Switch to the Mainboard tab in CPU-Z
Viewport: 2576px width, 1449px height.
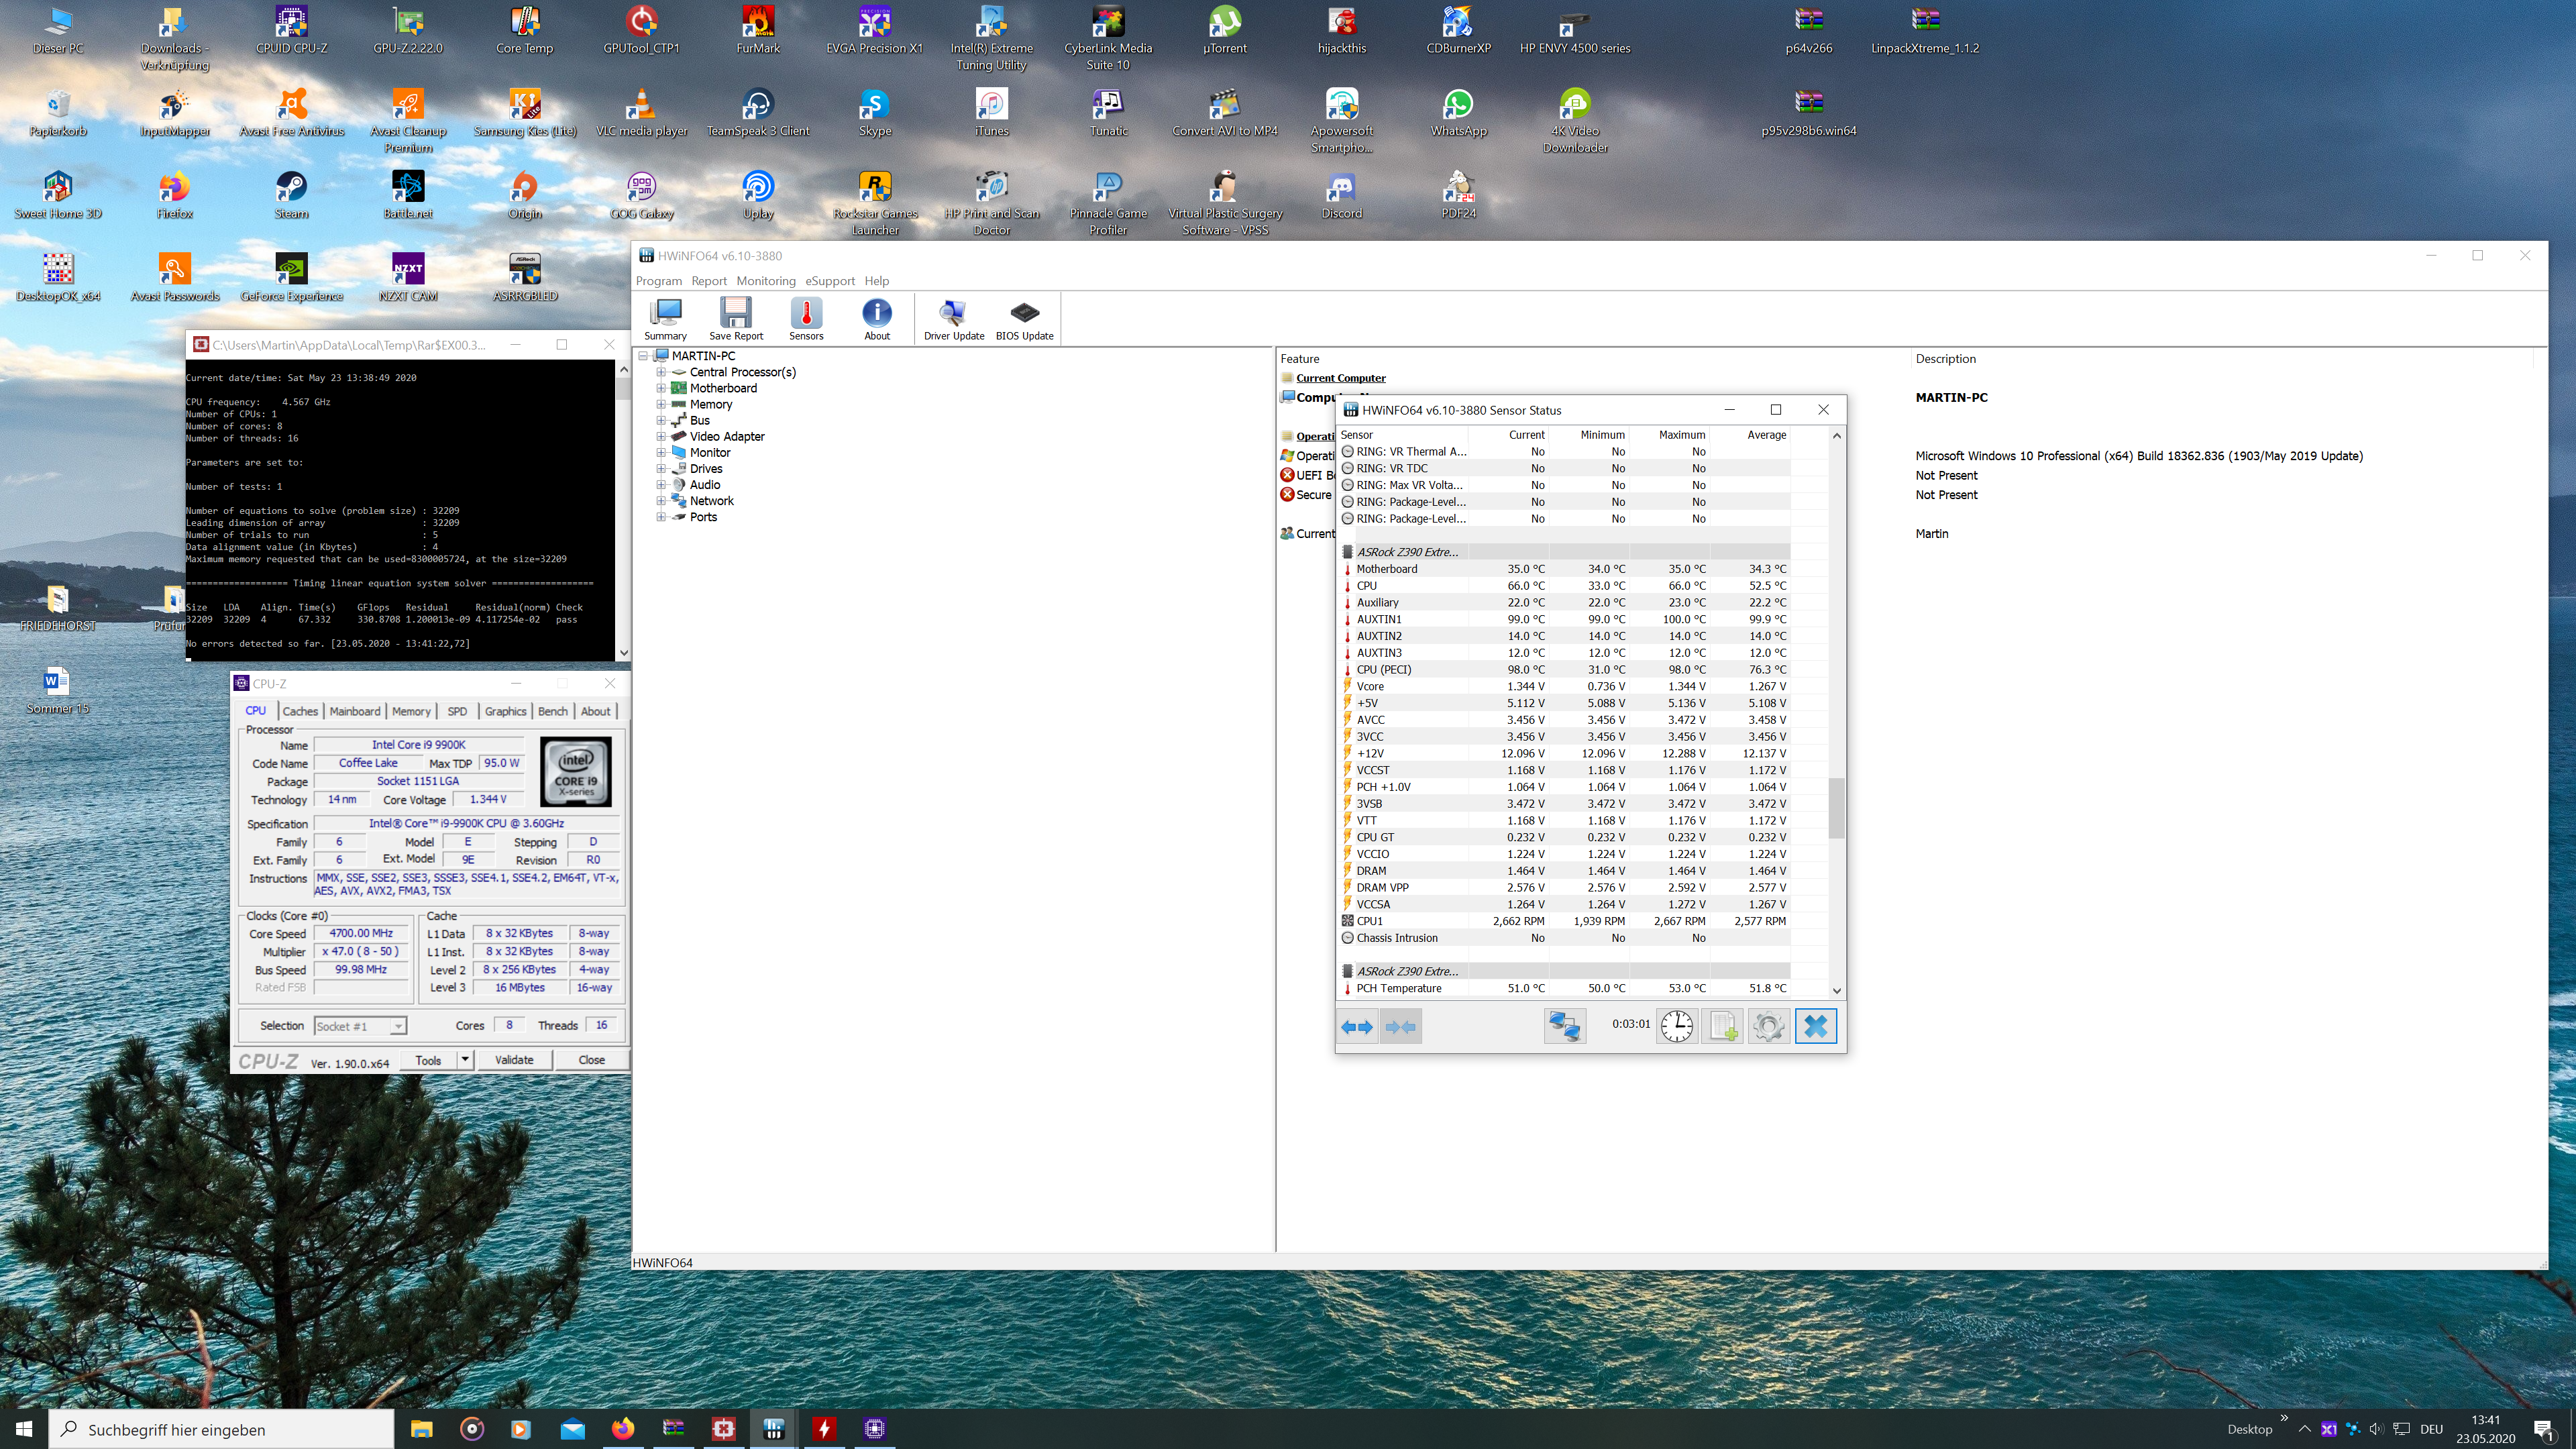[355, 711]
